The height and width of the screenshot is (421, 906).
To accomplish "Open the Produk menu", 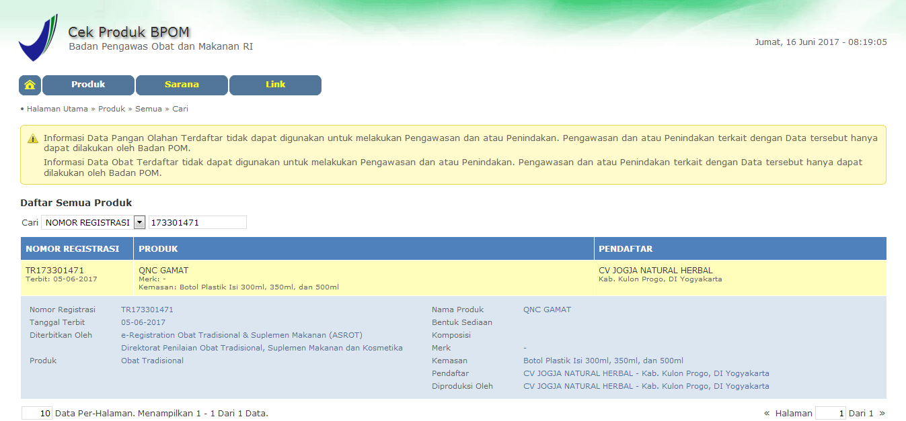I will point(88,85).
